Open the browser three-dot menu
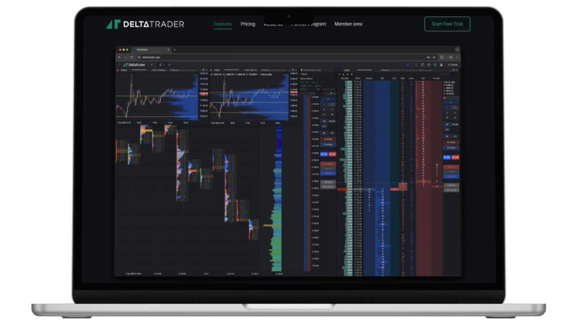 457,57
